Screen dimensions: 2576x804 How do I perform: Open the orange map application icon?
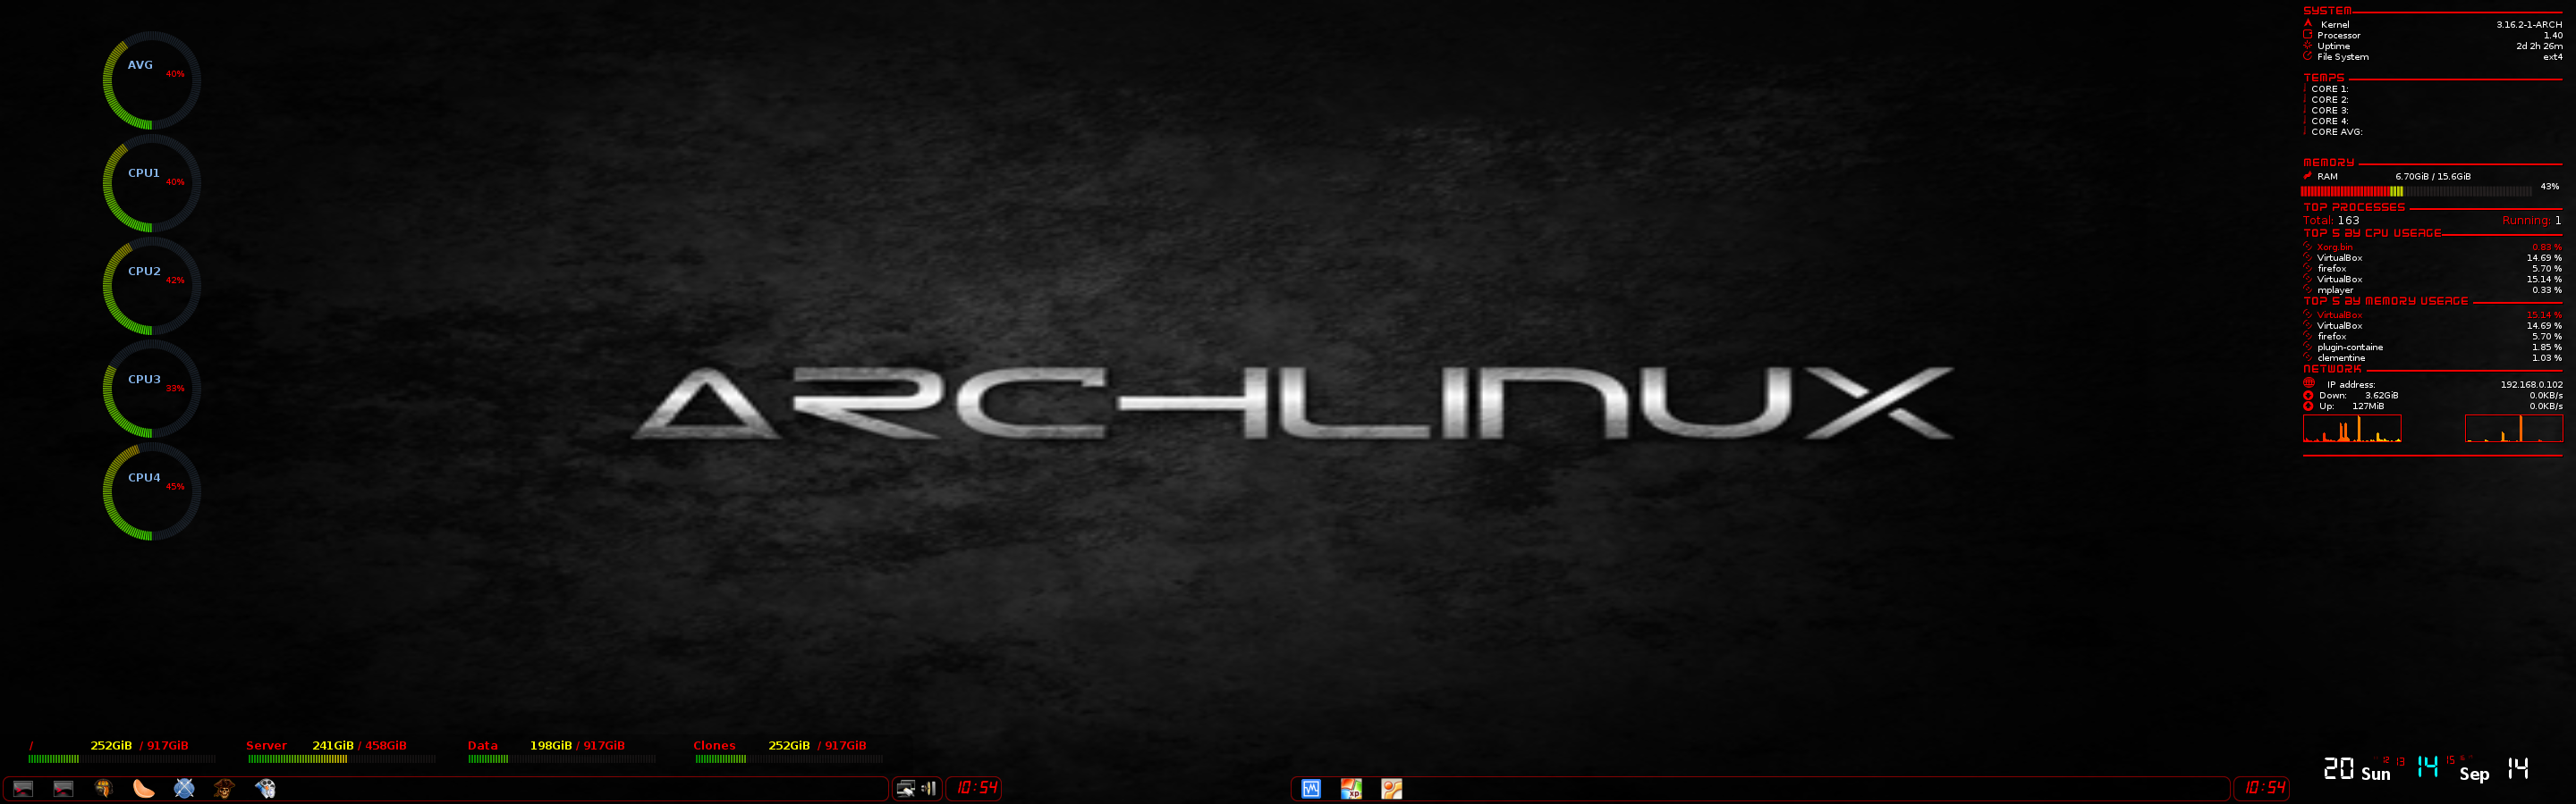1391,789
